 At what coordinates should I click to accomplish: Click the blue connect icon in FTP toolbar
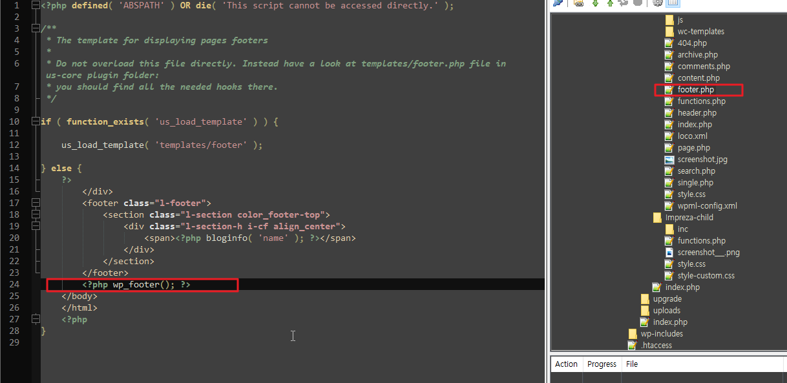point(558,3)
